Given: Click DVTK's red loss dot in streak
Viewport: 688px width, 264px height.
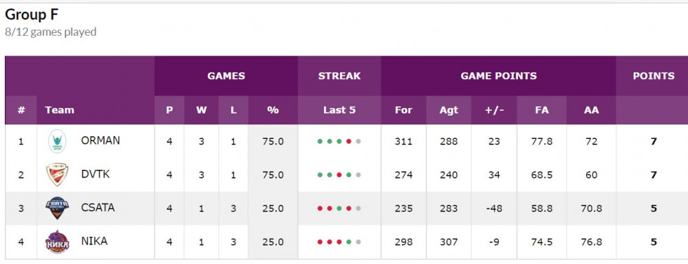Looking at the screenshot, I should coord(339,175).
